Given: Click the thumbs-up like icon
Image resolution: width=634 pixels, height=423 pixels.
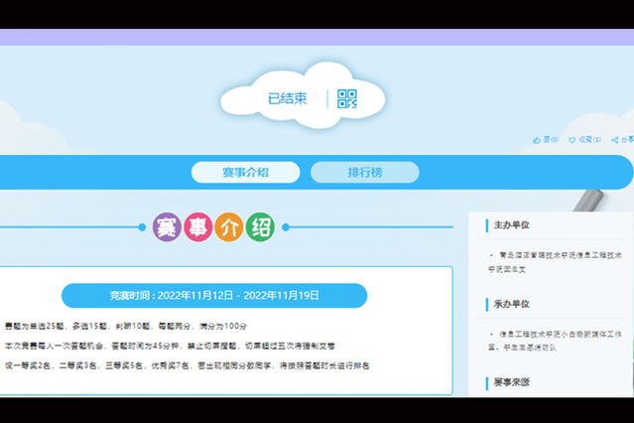Looking at the screenshot, I should tap(537, 140).
